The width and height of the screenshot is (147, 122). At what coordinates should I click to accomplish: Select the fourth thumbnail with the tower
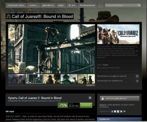(69, 79)
